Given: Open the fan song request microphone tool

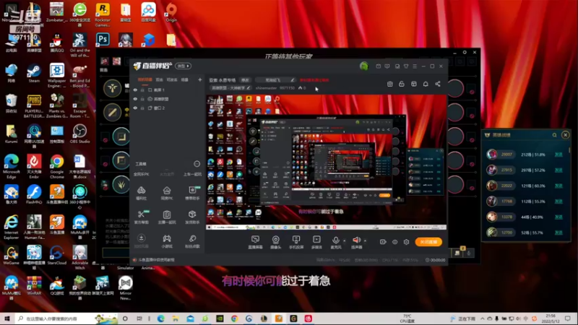Looking at the screenshot, I should tap(192, 240).
